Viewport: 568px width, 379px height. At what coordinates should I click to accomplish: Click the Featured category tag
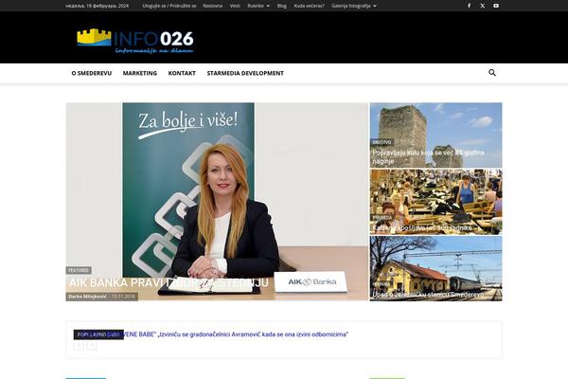(x=79, y=270)
